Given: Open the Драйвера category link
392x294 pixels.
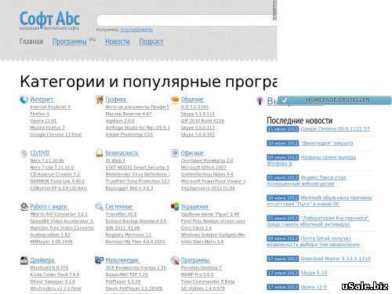Looking at the screenshot, I should click(42, 260).
